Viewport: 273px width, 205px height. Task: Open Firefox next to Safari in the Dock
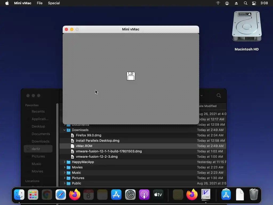pos(75,195)
